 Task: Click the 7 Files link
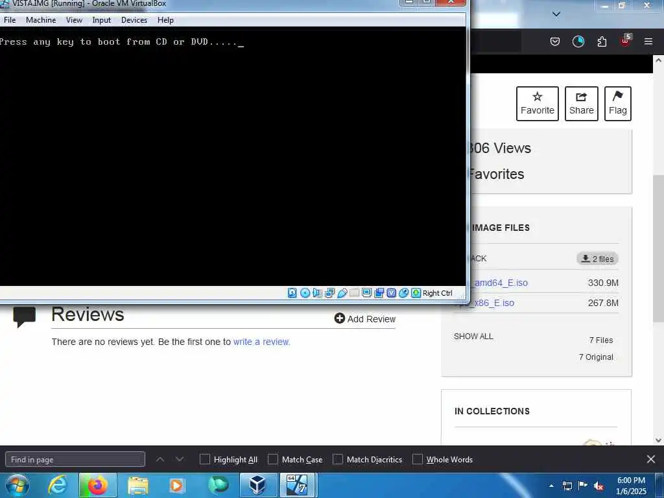[601, 340]
